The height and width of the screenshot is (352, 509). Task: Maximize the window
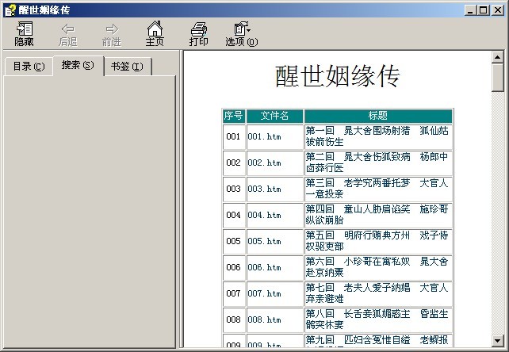[482, 10]
